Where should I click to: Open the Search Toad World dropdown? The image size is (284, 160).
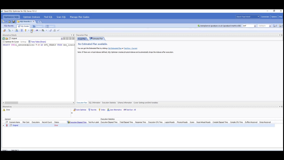coord(258,17)
